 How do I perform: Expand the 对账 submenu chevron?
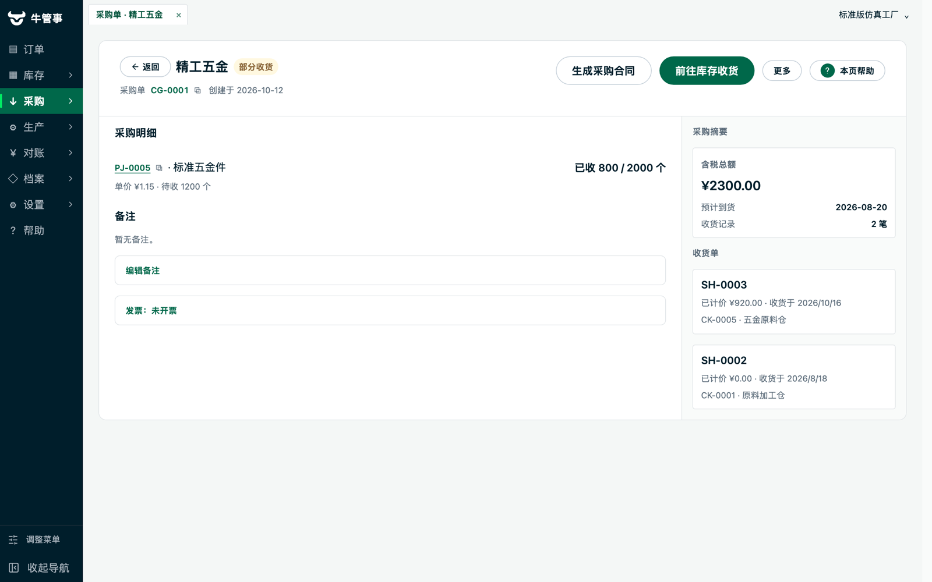(70, 153)
